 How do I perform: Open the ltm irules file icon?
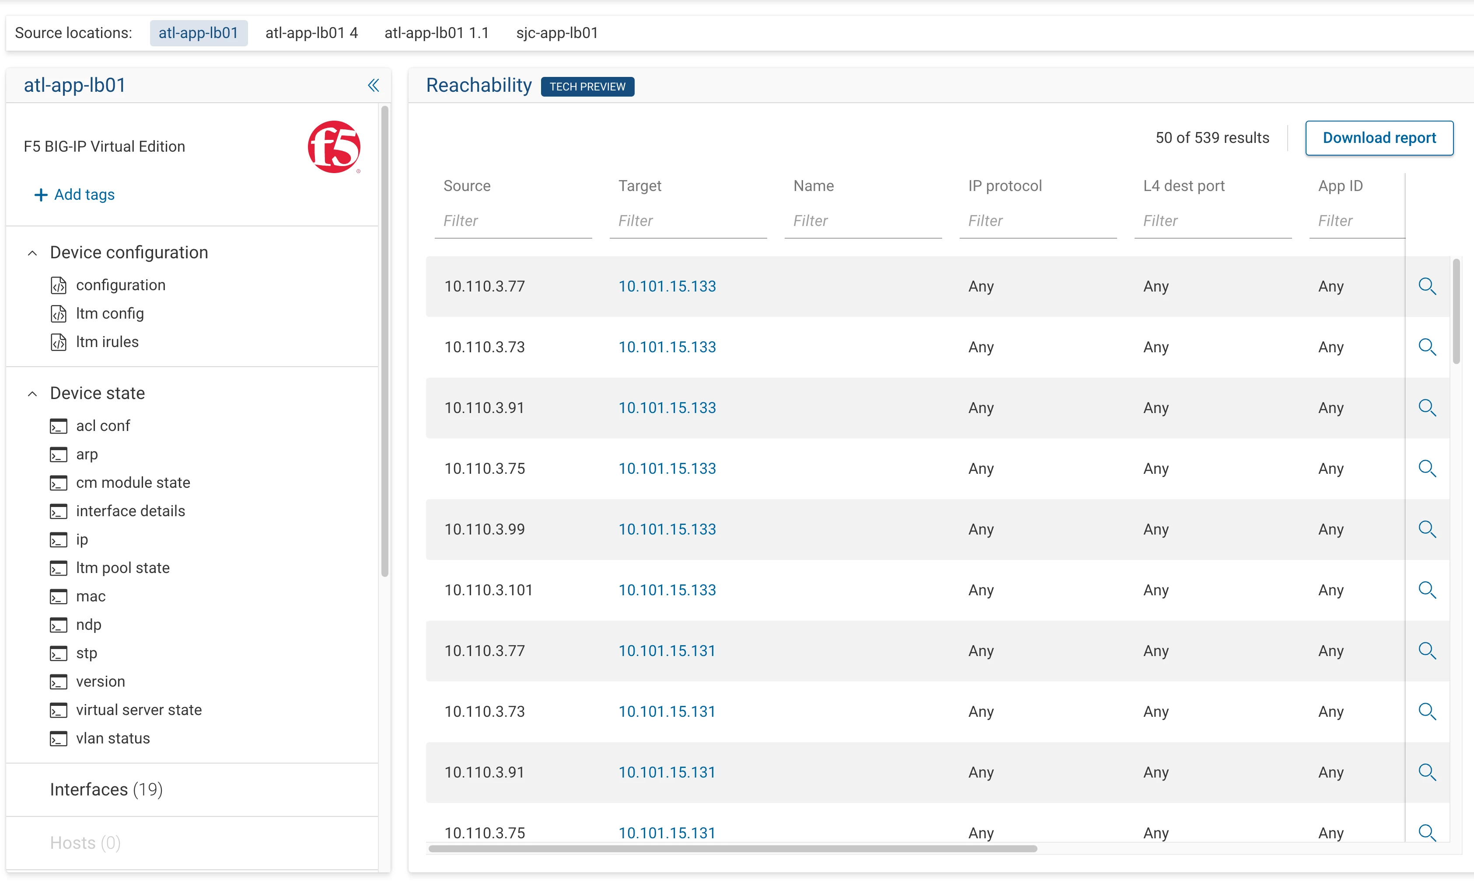coord(58,342)
